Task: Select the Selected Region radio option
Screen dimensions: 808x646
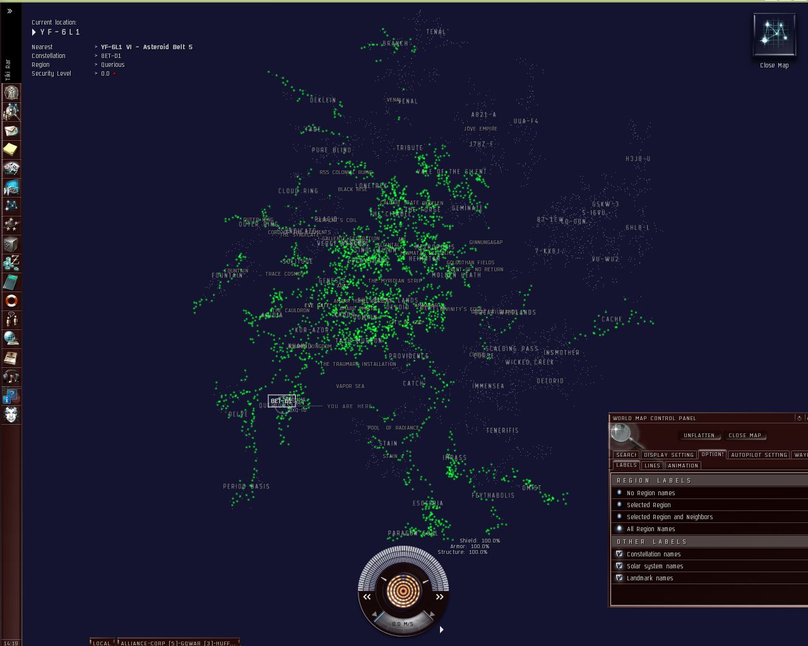Action: click(619, 505)
